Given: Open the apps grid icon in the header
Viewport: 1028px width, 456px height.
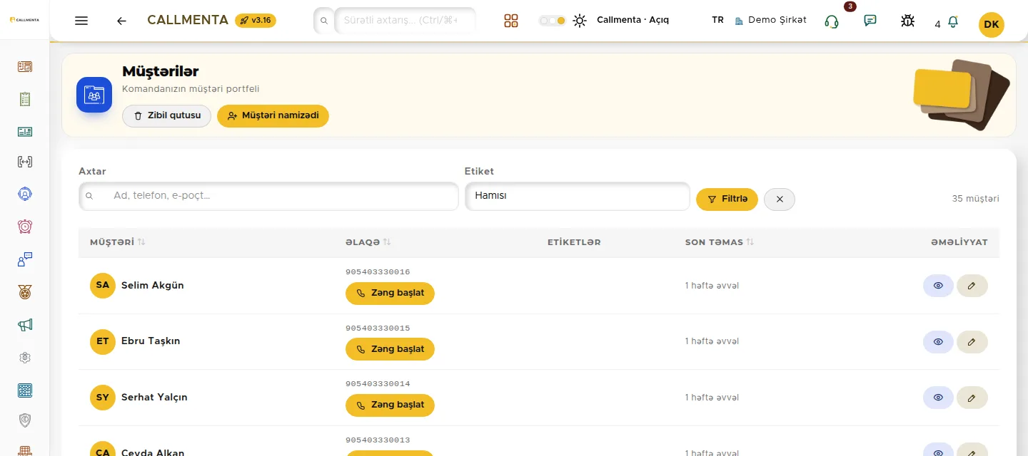Looking at the screenshot, I should (511, 21).
